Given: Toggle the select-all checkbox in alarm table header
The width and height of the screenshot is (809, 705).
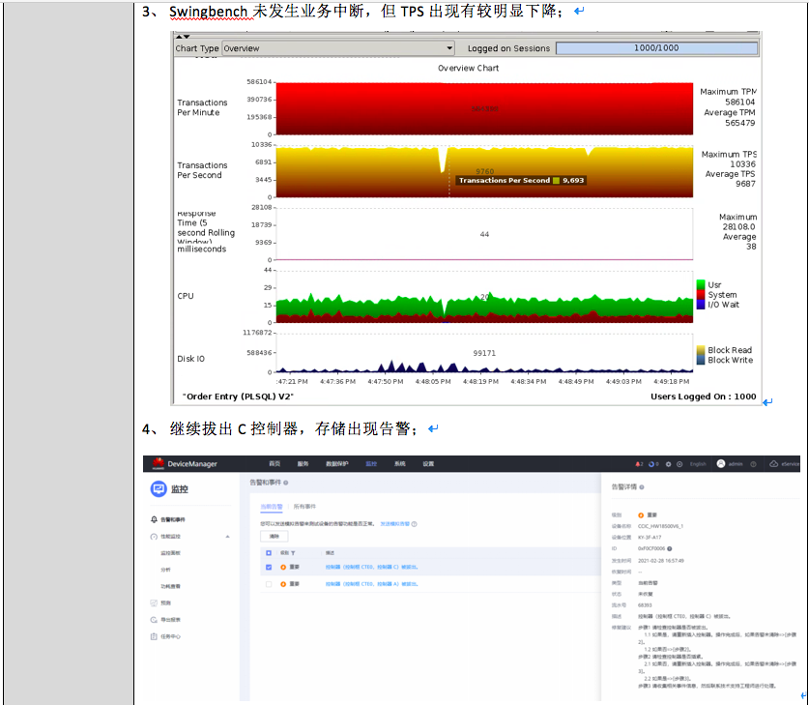Looking at the screenshot, I should 269,553.
